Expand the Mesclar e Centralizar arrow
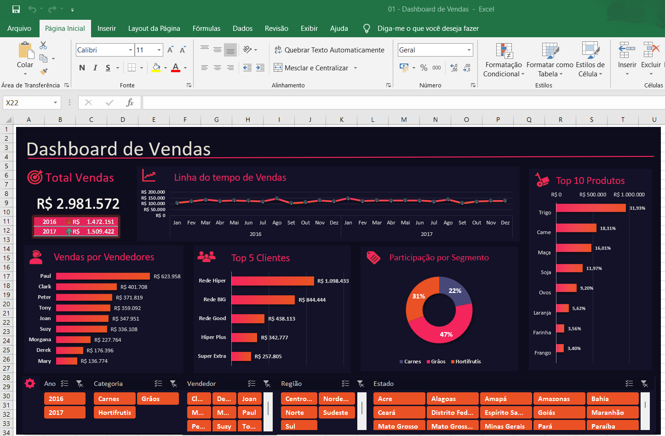This screenshot has width=665, height=436. pos(355,68)
